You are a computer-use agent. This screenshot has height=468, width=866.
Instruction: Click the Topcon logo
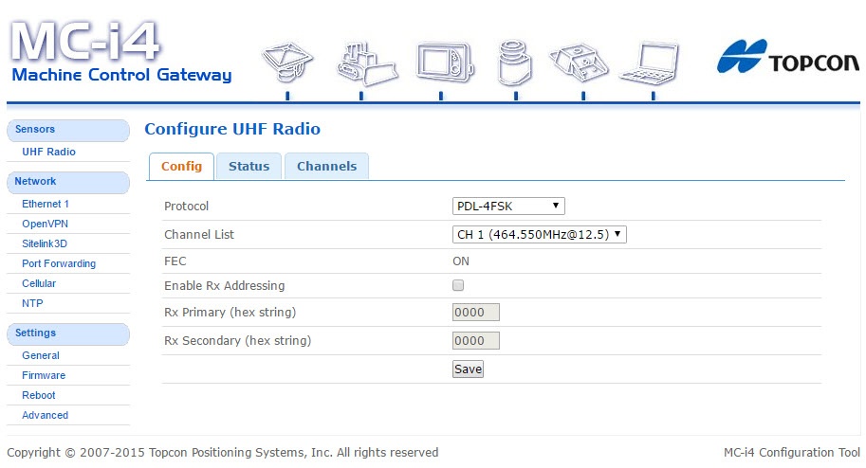point(788,56)
